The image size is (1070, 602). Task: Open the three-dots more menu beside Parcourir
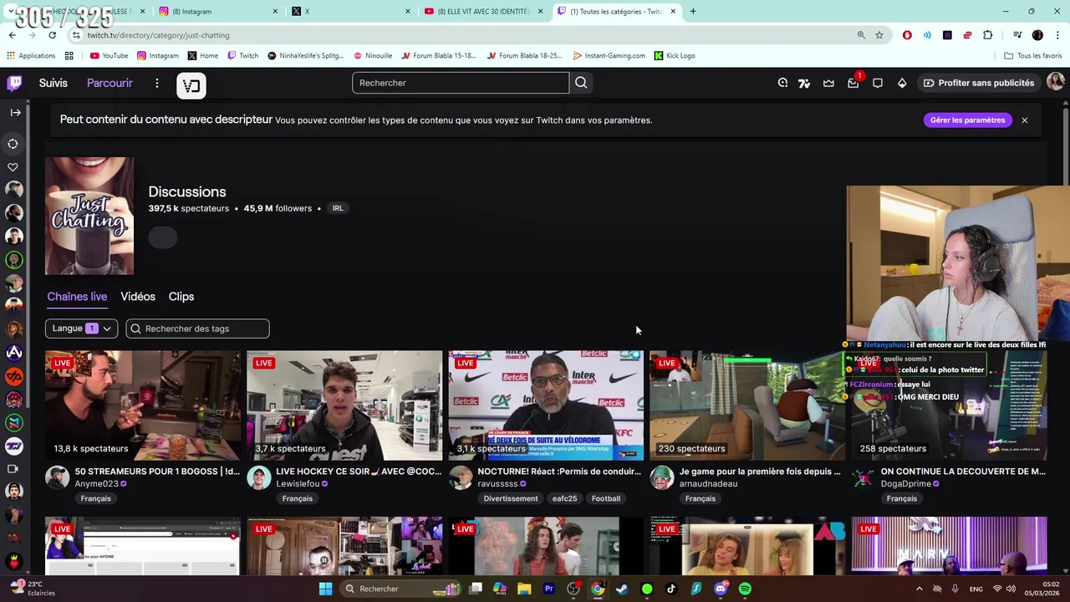coord(156,83)
